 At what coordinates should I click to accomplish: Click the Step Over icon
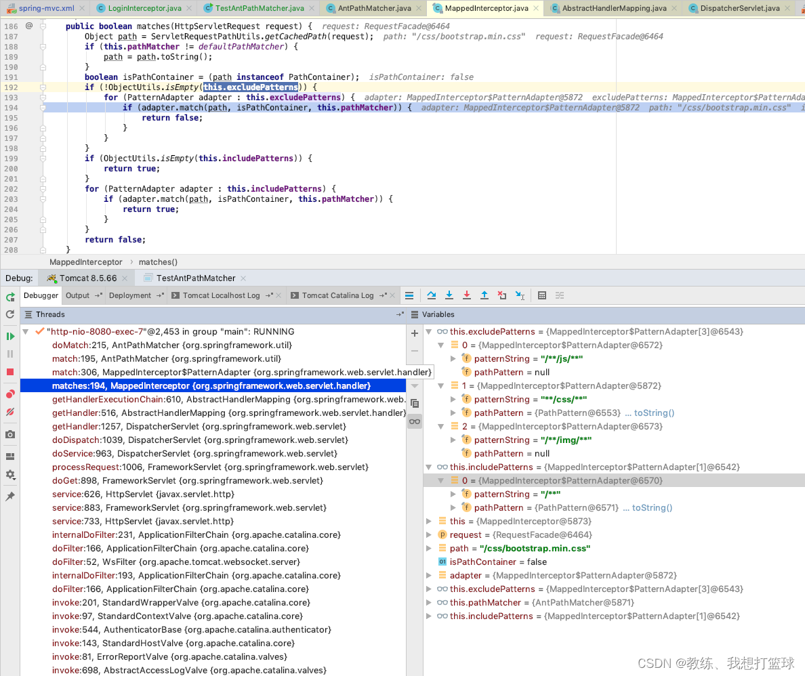(432, 295)
